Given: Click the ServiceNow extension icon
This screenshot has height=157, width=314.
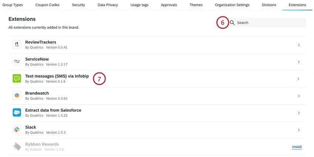Looking at the screenshot, I should point(17,62).
